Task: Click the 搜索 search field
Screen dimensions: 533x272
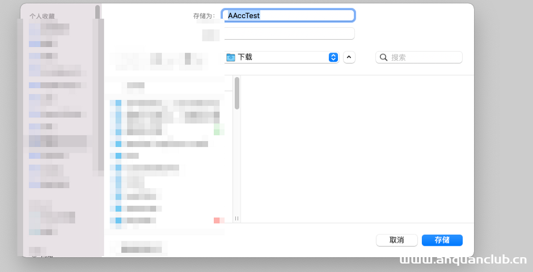Action: coord(419,57)
